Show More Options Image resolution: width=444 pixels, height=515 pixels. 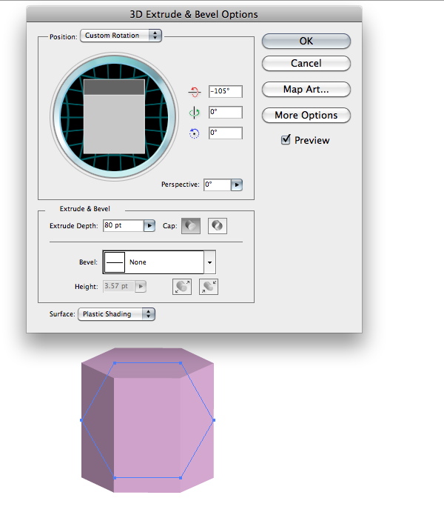click(306, 116)
